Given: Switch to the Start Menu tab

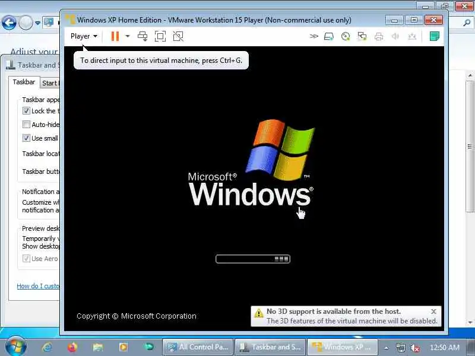Looking at the screenshot, I should [x=50, y=83].
